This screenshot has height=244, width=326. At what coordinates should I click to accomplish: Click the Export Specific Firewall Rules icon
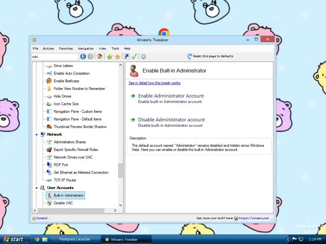(x=49, y=150)
